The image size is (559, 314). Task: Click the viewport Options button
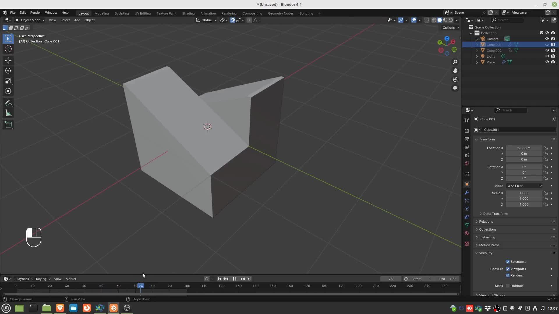pos(450,28)
